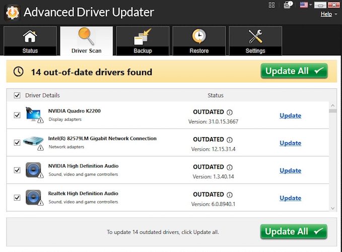Image resolution: width=342 pixels, height=252 pixels.
Task: Click the scrollbar down arrow in driver list
Action: click(x=332, y=208)
